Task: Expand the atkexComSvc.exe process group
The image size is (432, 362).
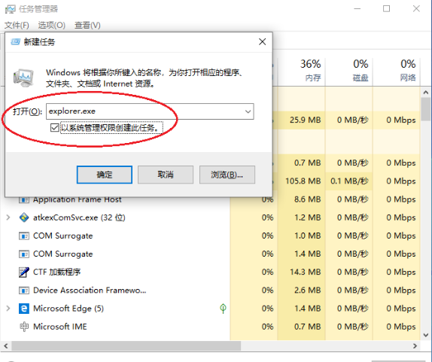Action: (x=8, y=218)
